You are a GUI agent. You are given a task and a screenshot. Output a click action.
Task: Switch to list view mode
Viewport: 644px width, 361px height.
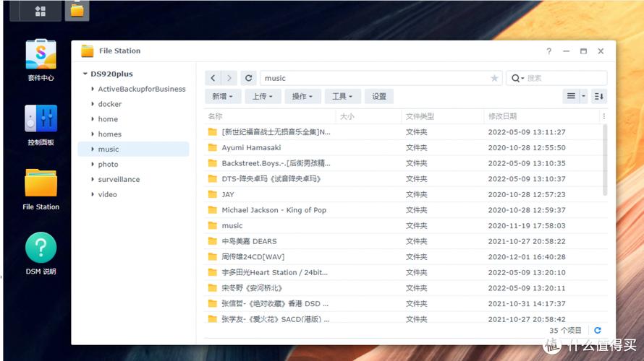click(x=571, y=96)
